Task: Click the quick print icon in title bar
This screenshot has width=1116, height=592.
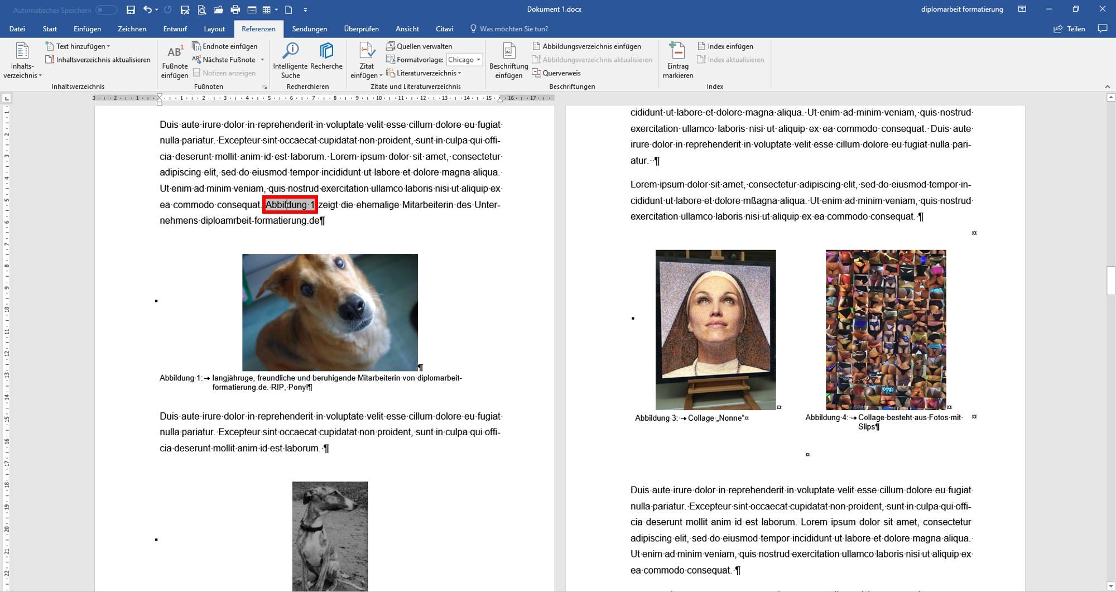Action: tap(235, 9)
